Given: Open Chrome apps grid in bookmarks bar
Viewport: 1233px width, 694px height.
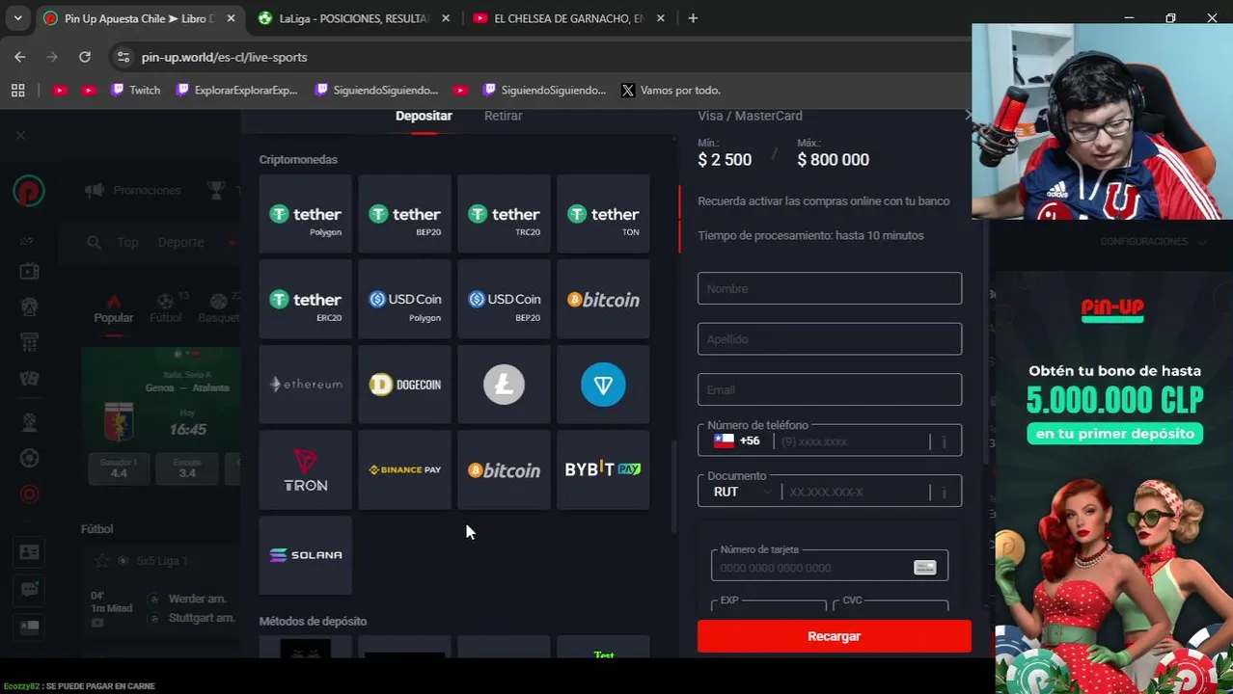Looking at the screenshot, I should (x=17, y=90).
